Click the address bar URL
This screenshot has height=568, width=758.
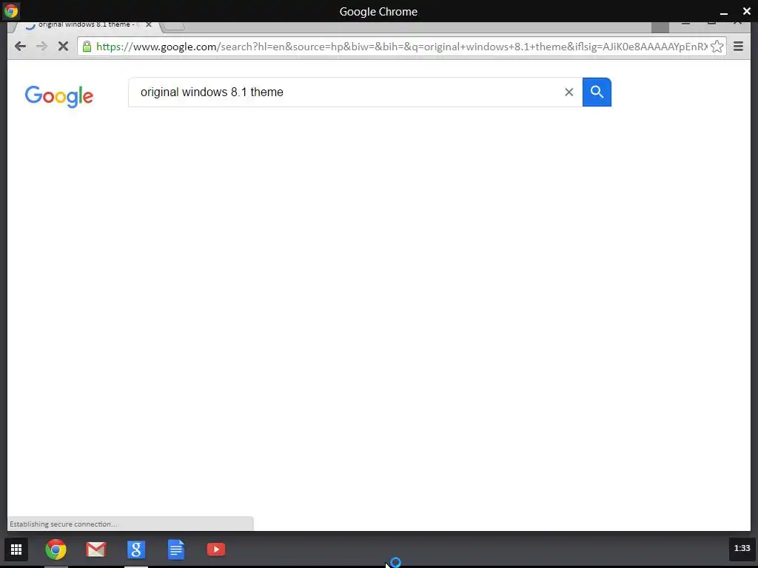coord(401,47)
